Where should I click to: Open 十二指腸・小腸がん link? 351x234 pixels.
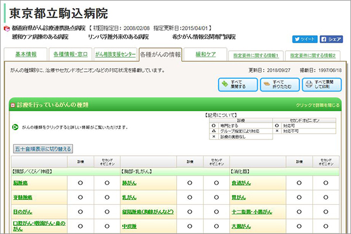pos(252,212)
